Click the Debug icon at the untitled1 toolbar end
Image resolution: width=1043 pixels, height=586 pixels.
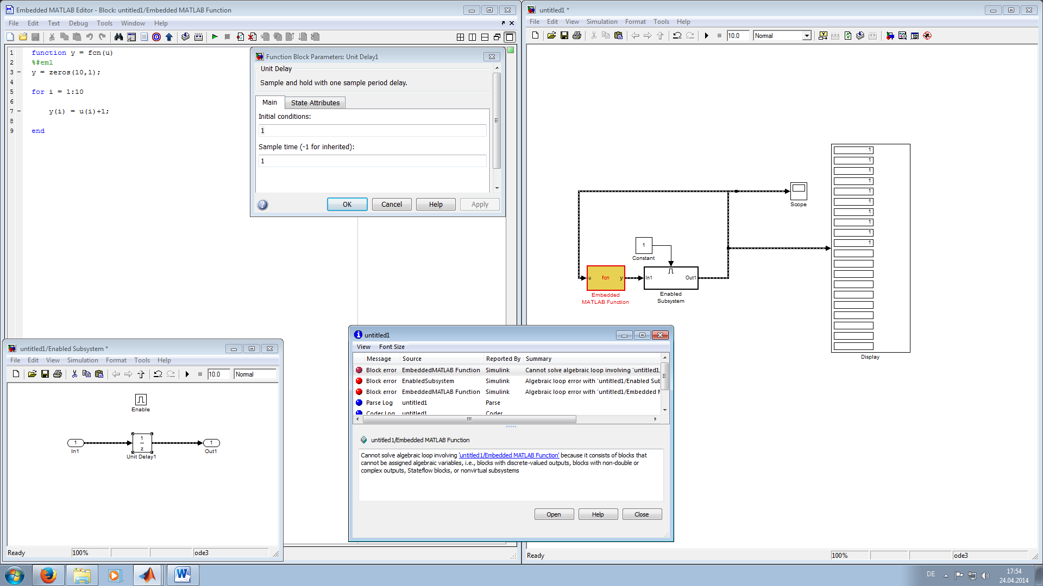pyautogui.click(x=927, y=36)
